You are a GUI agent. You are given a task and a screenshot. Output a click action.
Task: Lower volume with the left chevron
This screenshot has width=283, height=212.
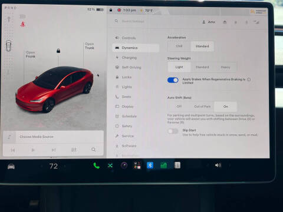(207, 165)
